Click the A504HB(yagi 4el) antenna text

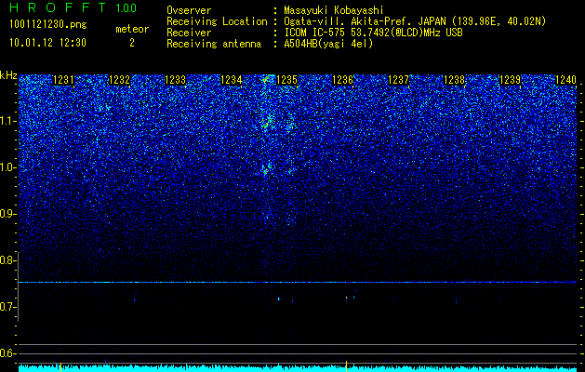[328, 44]
